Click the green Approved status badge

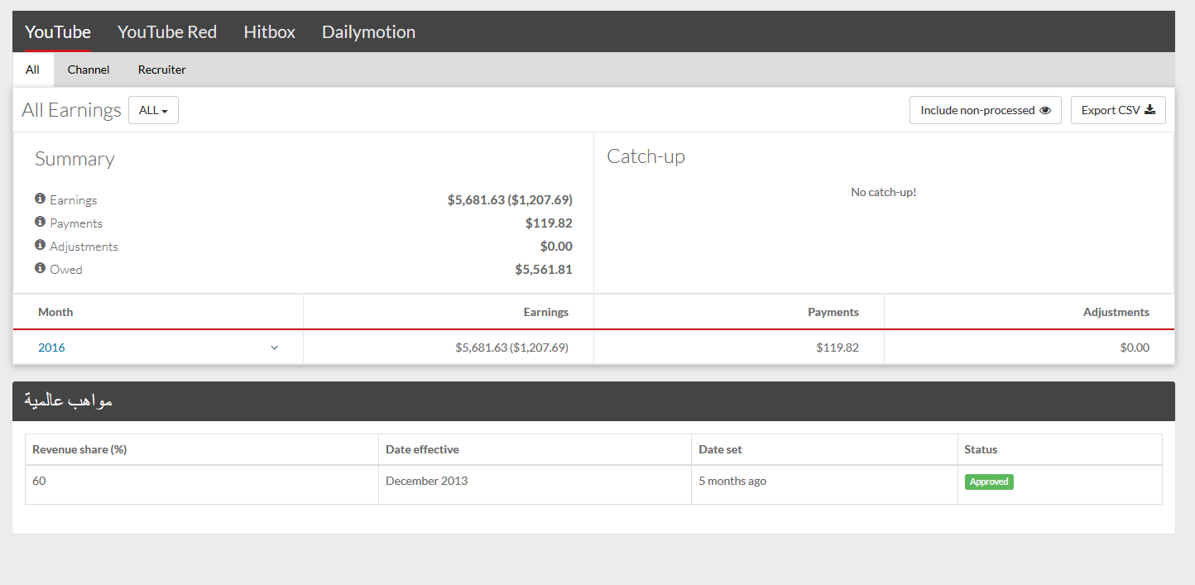tap(989, 482)
